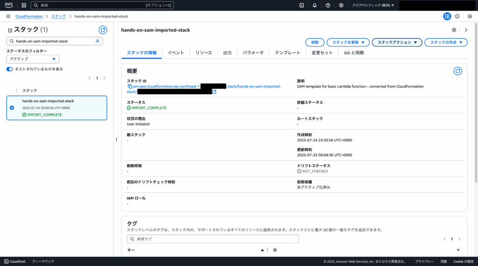478x266 pixels.
Task: Open the AWS console home logo
Action: (8, 5)
